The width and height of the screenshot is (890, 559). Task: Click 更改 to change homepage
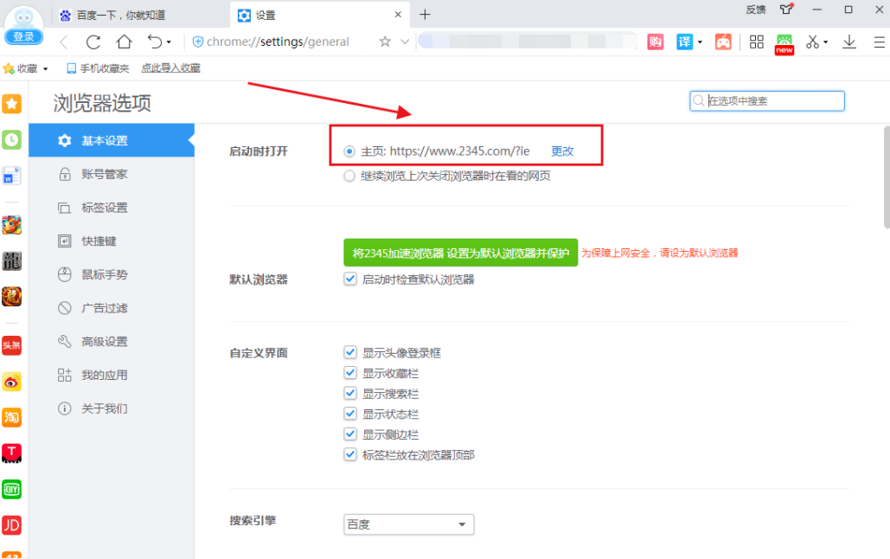(562, 151)
